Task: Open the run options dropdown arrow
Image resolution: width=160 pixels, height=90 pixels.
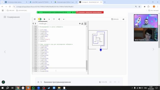Action: click(x=49, y=19)
